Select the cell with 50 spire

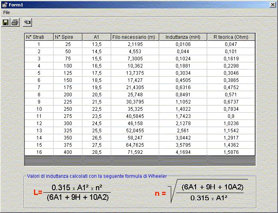coord(68,52)
